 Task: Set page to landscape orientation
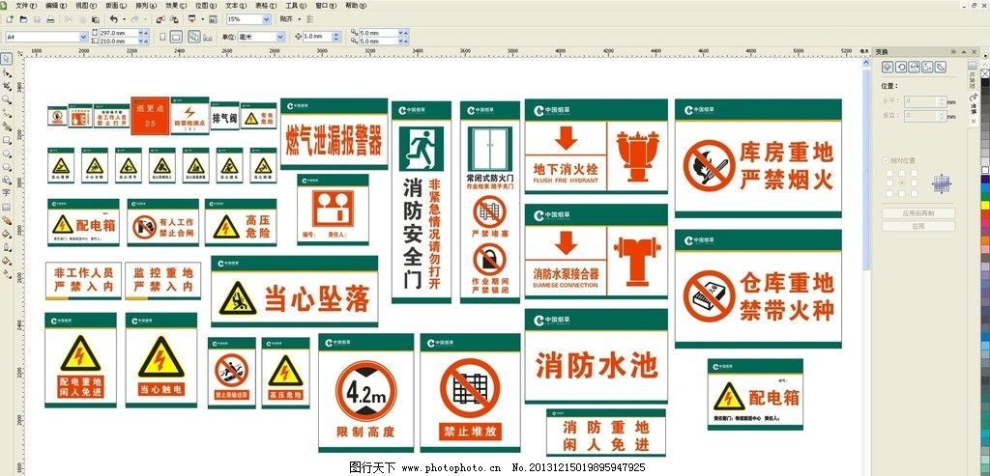176,38
